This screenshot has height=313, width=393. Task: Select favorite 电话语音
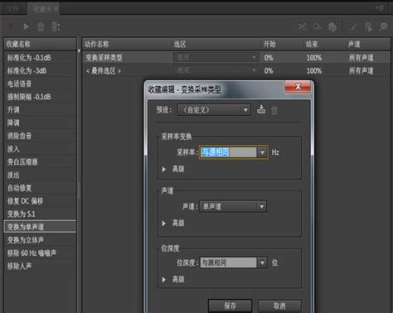(40, 84)
